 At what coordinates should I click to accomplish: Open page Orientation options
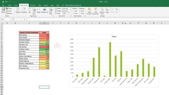24,11
